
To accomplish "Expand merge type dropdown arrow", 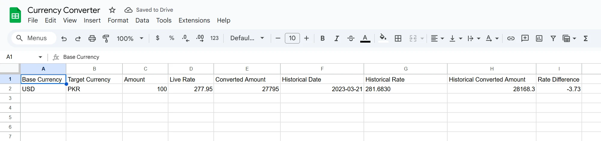I will point(422,38).
